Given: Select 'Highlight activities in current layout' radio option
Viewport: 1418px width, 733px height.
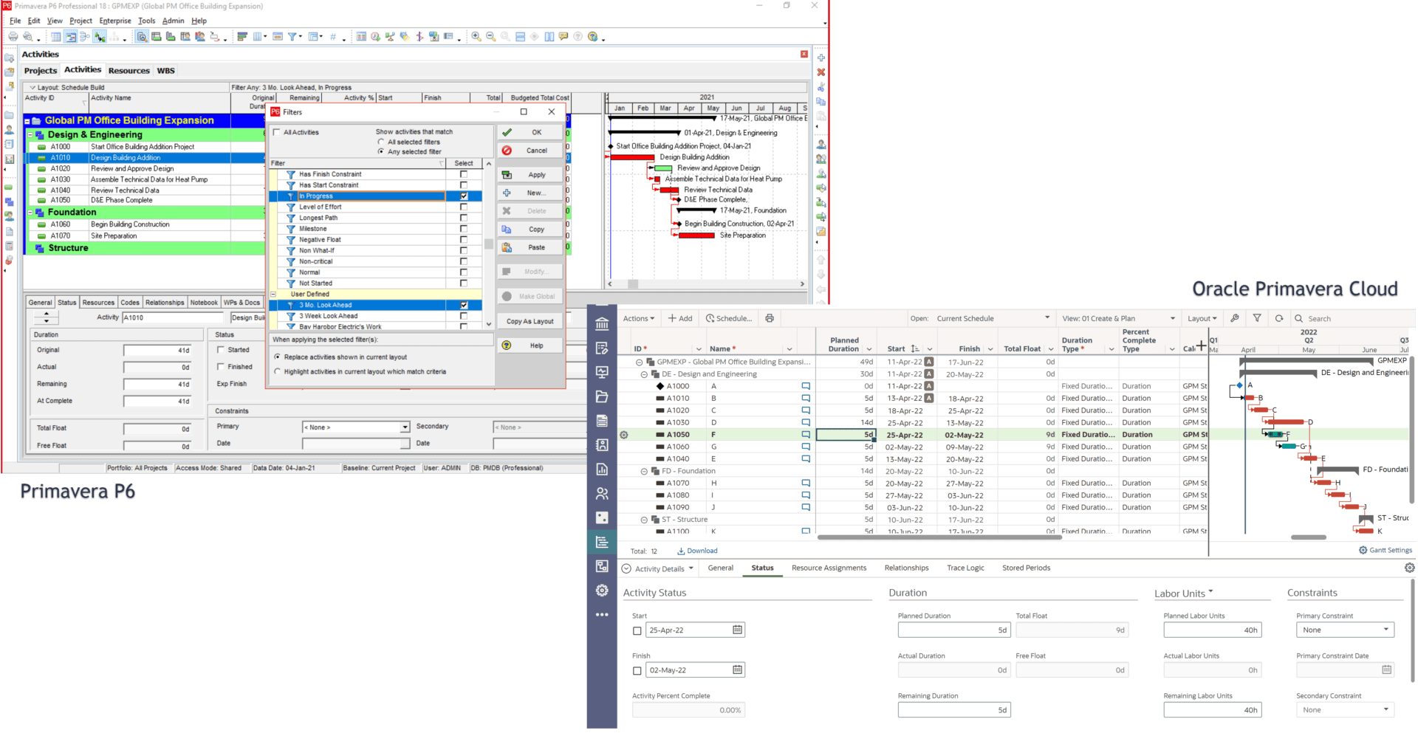Looking at the screenshot, I should [278, 371].
